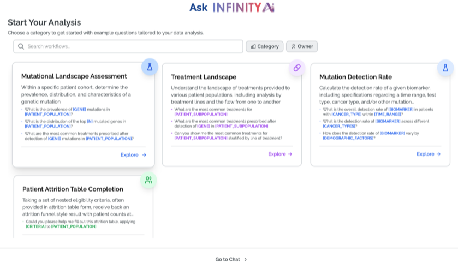Explore the Treatment Landscape workflow
This screenshot has width=458, height=263.
tap(280, 154)
